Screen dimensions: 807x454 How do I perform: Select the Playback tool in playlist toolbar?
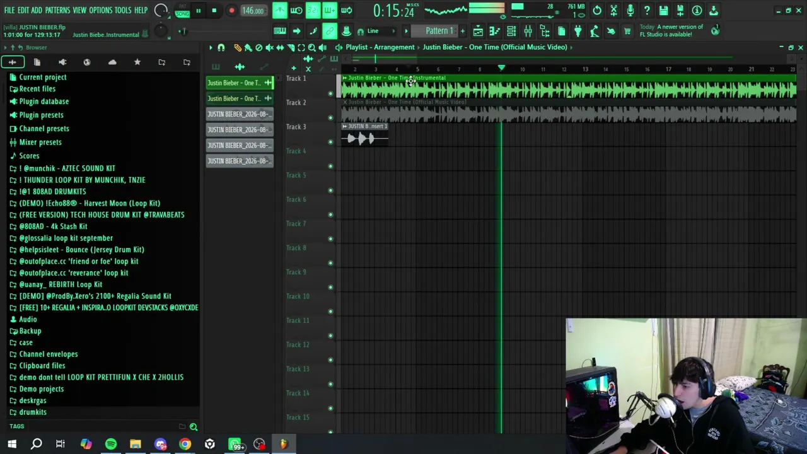click(322, 47)
